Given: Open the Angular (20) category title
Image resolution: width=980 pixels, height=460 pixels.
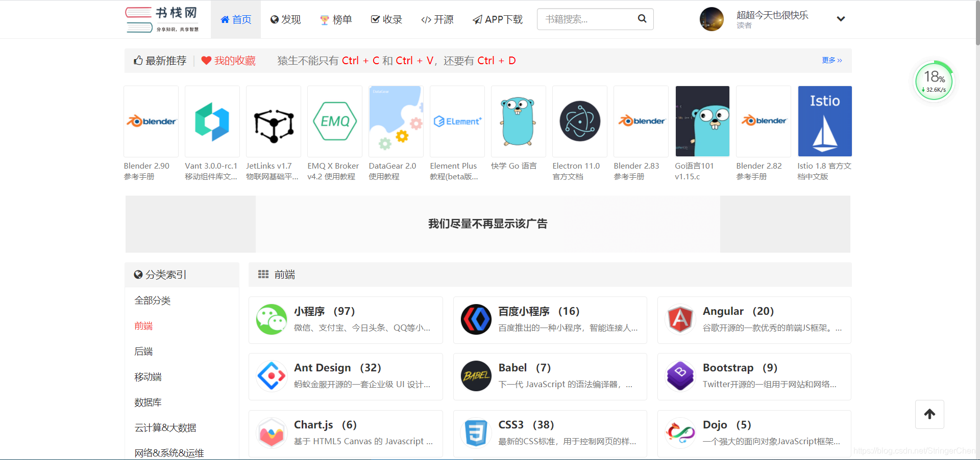Looking at the screenshot, I should pos(739,311).
